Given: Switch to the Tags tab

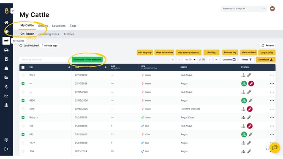Looking at the screenshot, I should (x=73, y=26).
